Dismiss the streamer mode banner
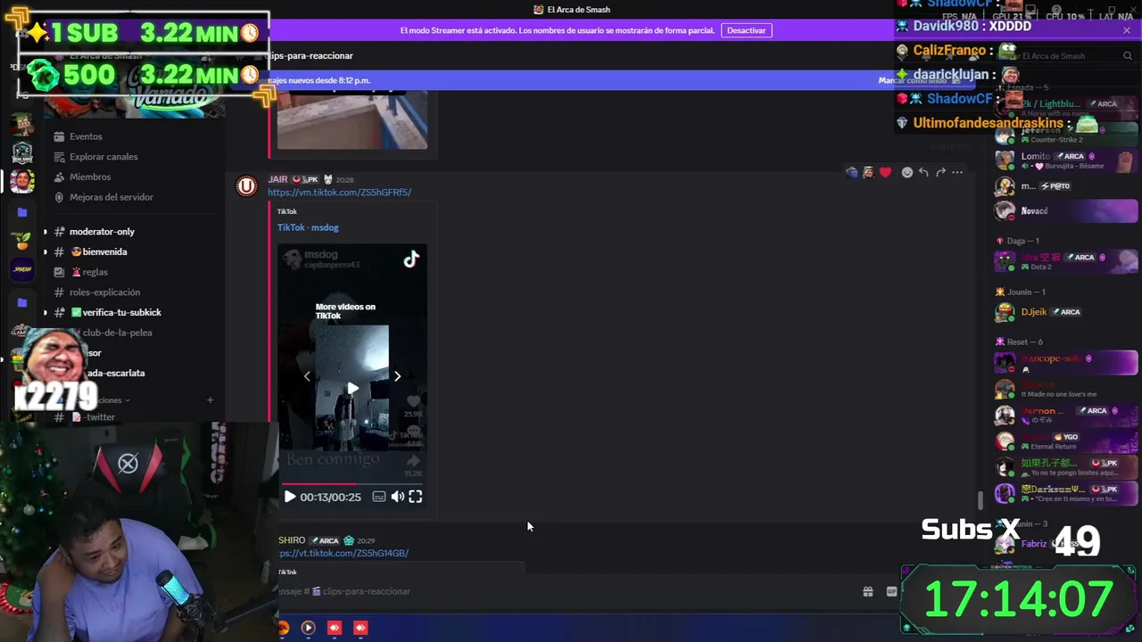The height and width of the screenshot is (642, 1142). point(1126,30)
